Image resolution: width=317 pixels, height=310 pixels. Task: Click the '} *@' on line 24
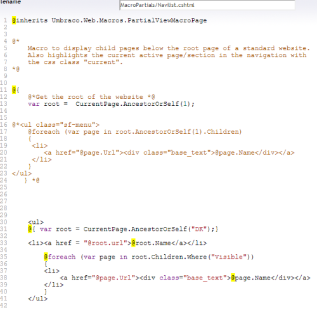click(32, 181)
